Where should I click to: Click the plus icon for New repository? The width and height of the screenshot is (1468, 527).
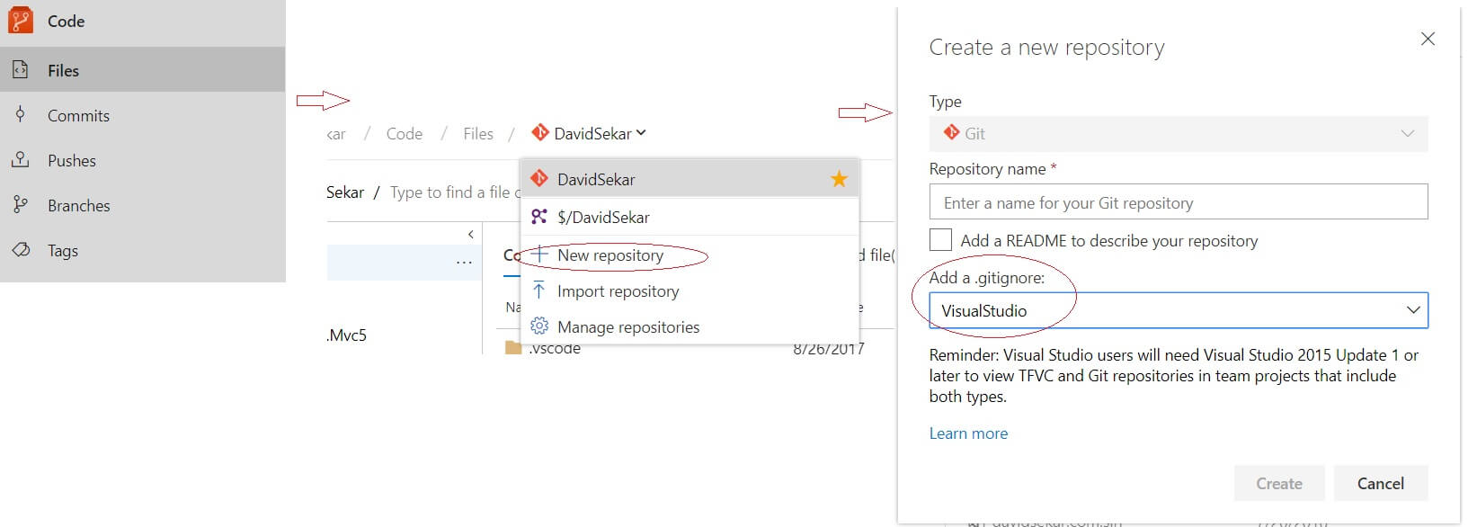[539, 255]
